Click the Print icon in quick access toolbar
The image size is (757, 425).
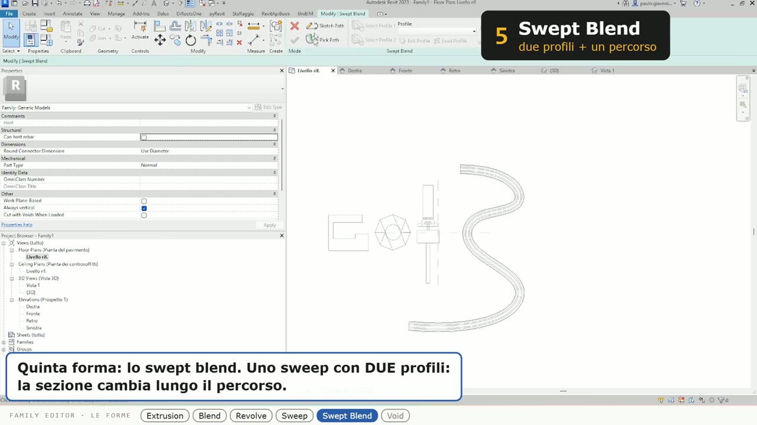coord(87,4)
